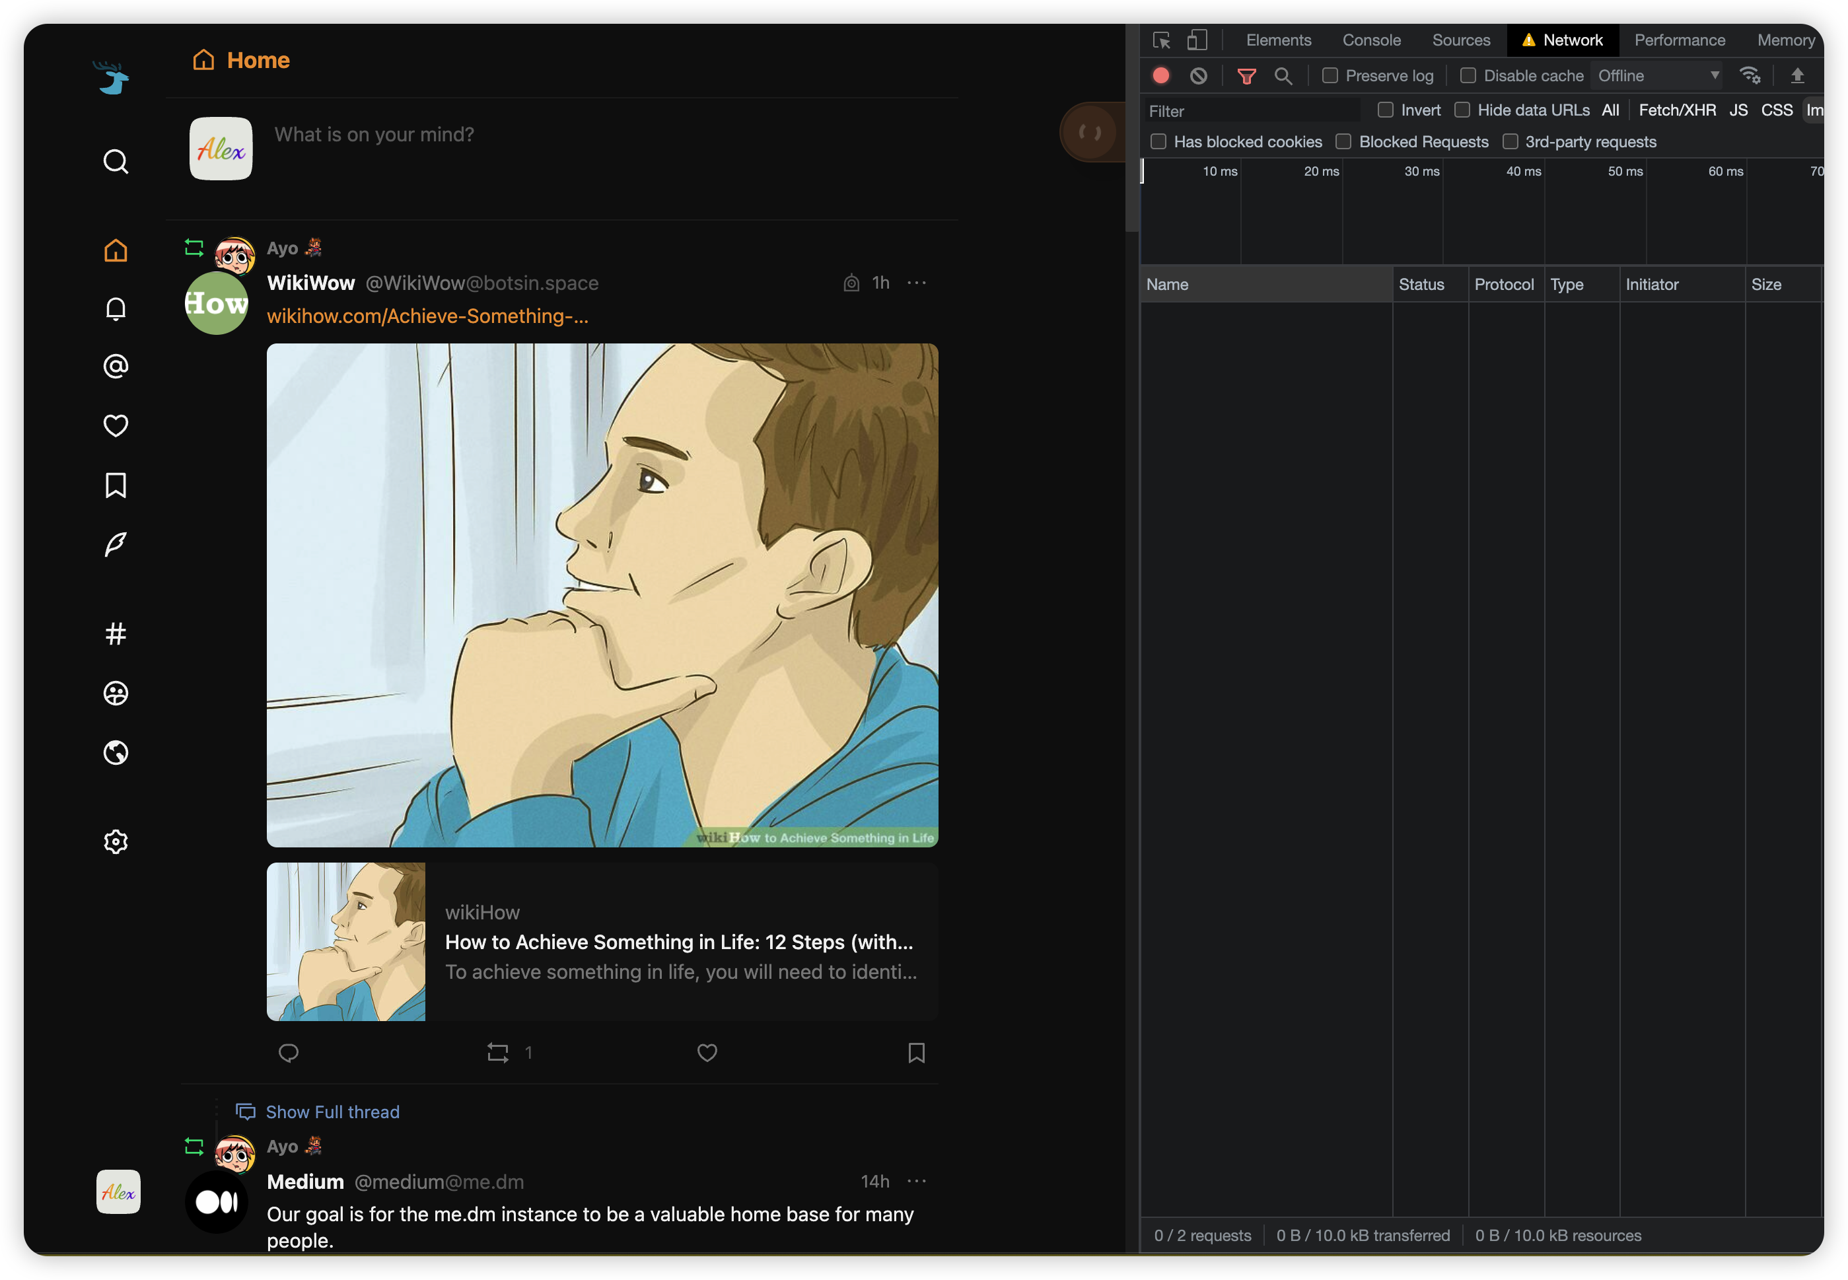
Task: Open network conditions Wi-Fi gear icon
Action: pyautogui.click(x=1750, y=75)
